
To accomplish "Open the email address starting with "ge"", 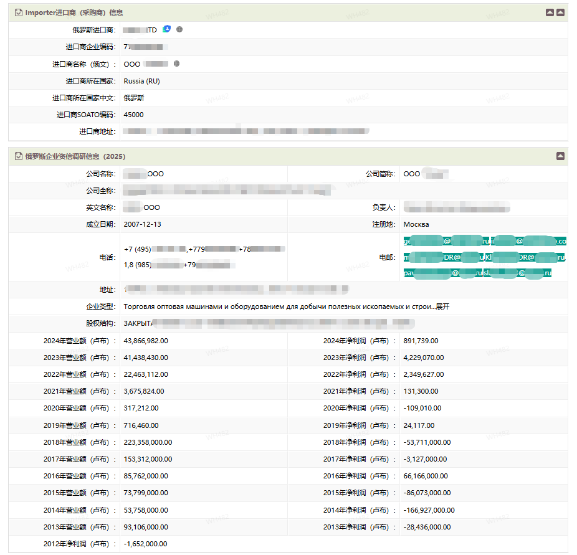I will 446,241.
